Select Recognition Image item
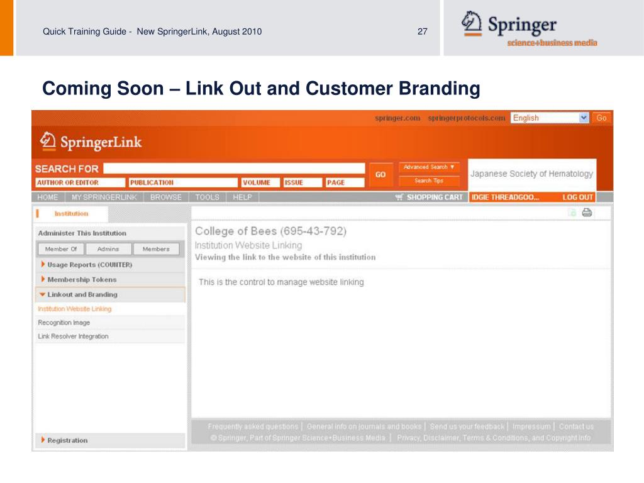Viewport: 644px width, 483px height. coord(64,323)
